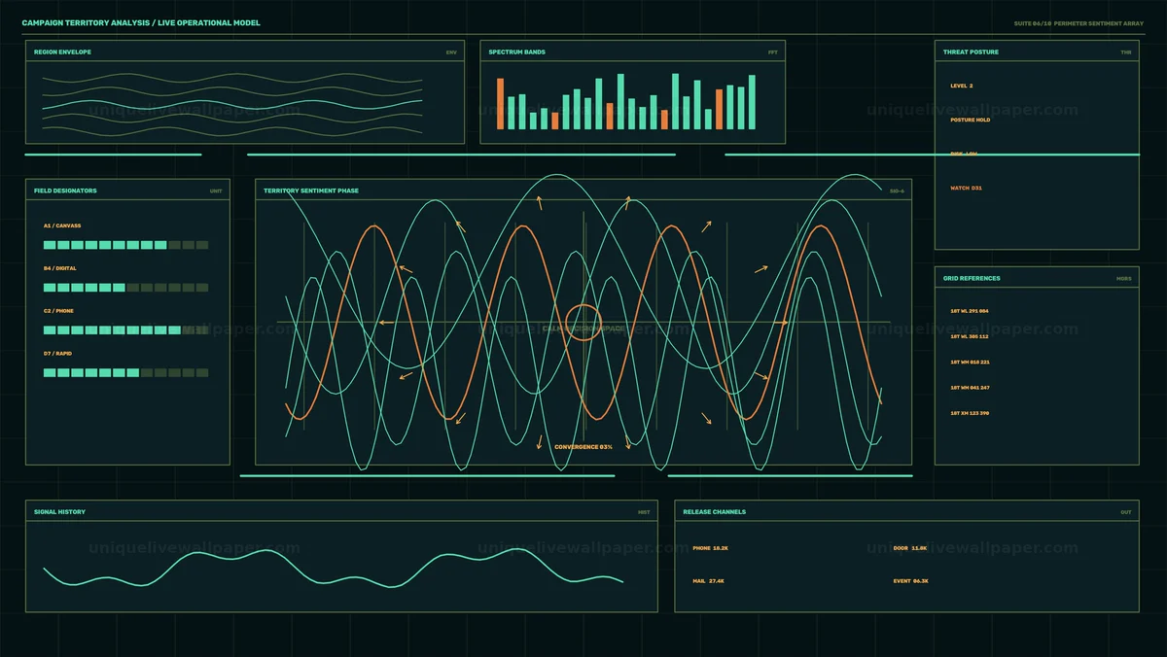The image size is (1167, 657).
Task: Select grid reference 18T WM 018 221
Action: 970,362
